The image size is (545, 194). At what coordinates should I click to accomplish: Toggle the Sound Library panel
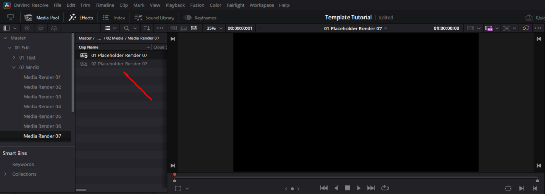tap(154, 18)
